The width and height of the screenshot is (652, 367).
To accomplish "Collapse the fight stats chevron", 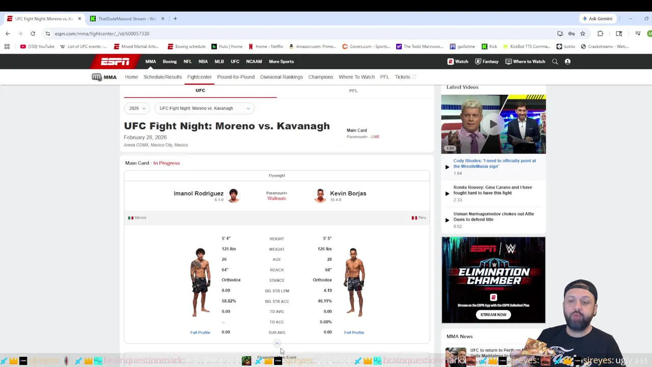I will click(x=277, y=344).
